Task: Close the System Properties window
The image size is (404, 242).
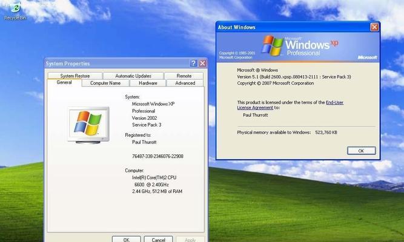Action: pos(203,64)
